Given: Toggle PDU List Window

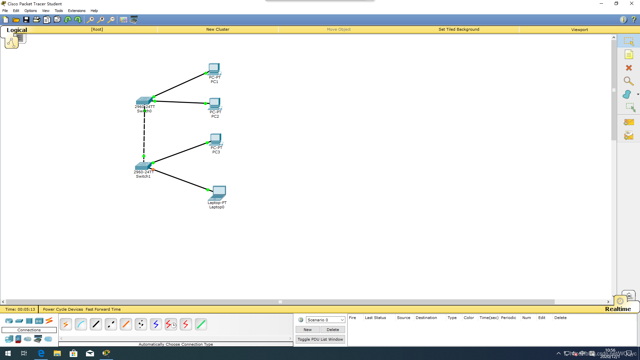Looking at the screenshot, I should (320, 339).
